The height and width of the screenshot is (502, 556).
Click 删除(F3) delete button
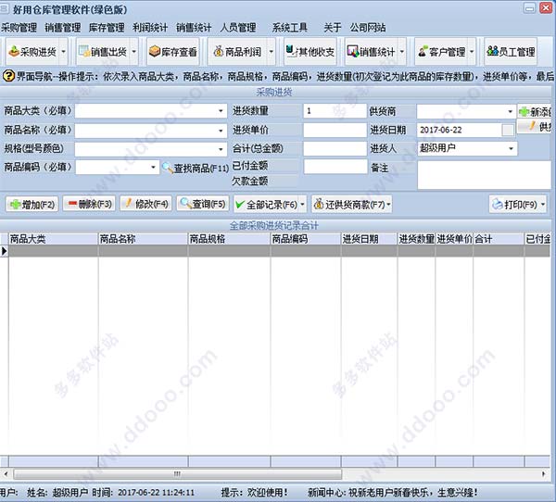[x=89, y=204]
